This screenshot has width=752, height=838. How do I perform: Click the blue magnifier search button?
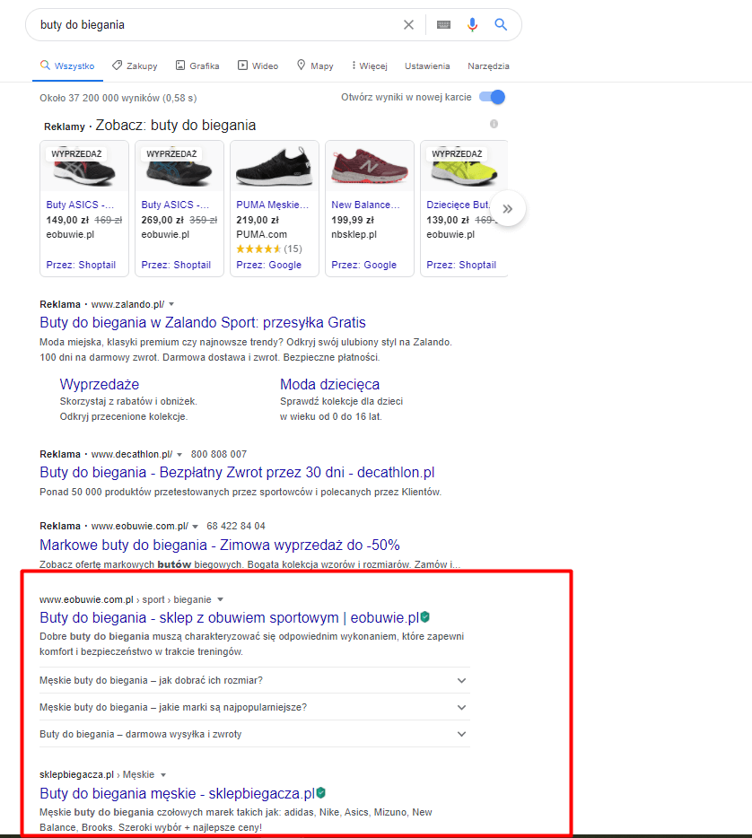[x=501, y=25]
